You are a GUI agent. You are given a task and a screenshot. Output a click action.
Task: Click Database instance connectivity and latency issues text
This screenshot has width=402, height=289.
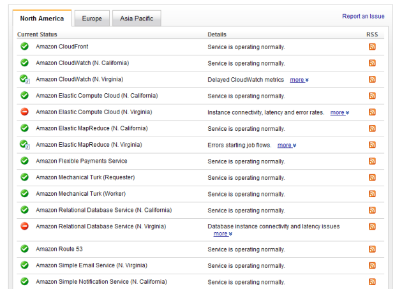(x=274, y=226)
